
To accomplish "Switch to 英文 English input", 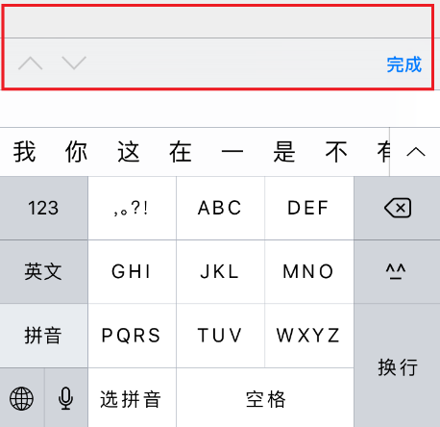I will [43, 272].
